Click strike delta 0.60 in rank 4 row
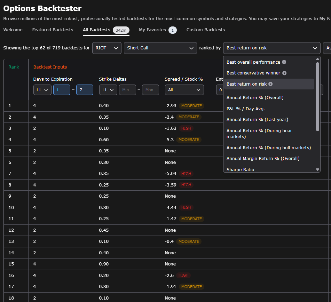Image resolution: width=331 pixels, height=302 pixels. point(104,140)
